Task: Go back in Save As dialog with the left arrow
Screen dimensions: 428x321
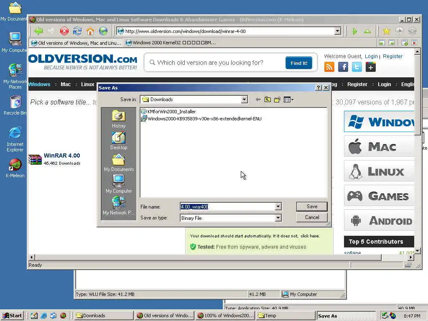Action: 258,99
